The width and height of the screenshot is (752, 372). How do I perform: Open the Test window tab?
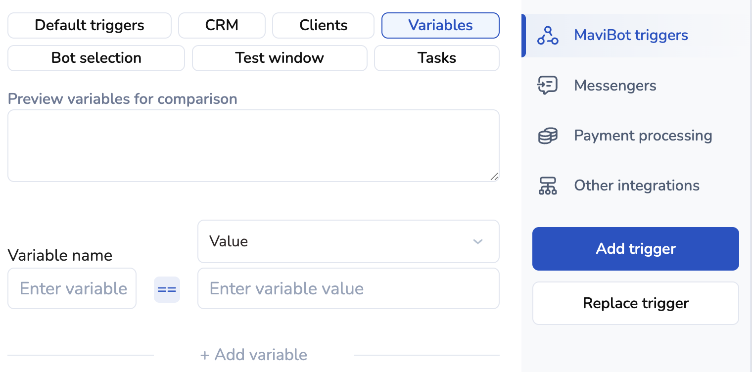(280, 58)
